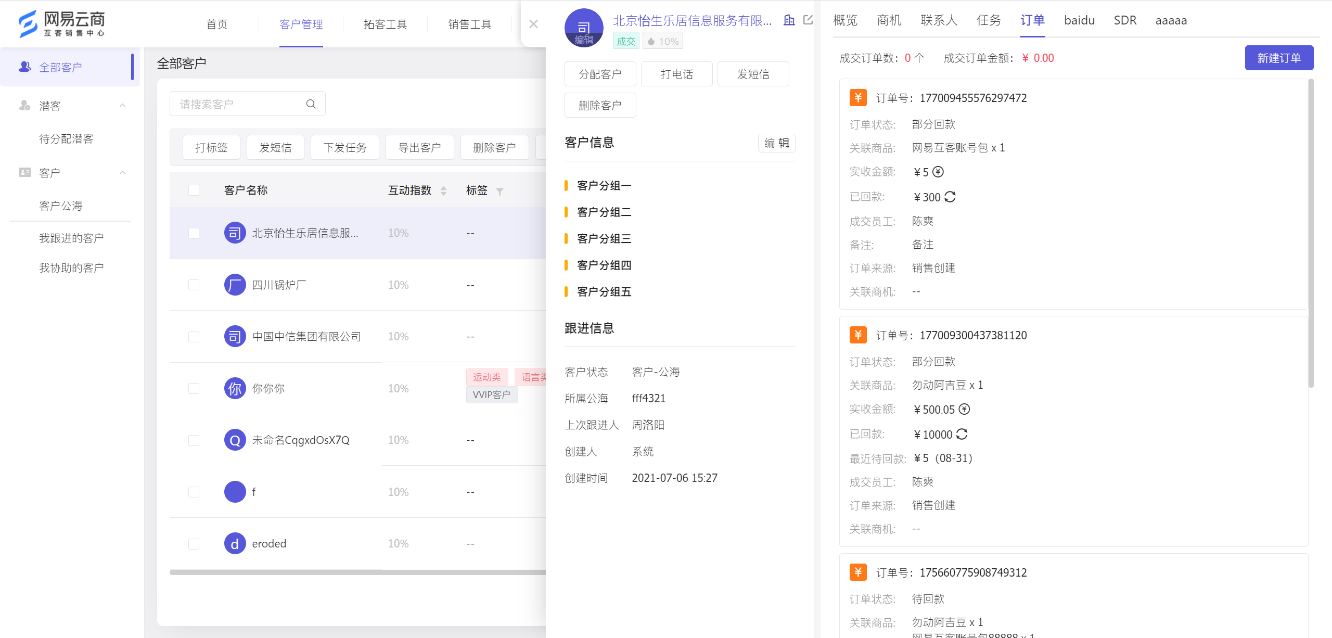The height and width of the screenshot is (638, 1332).
Task: Check the 四川锅炉厂 row checkbox
Action: coord(194,285)
